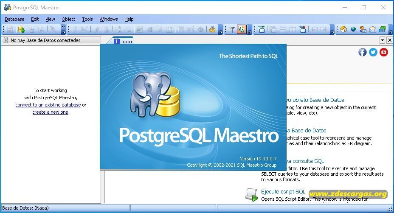The image size is (394, 213).
Task: Click the Close all windows icon
Action: point(303,29)
